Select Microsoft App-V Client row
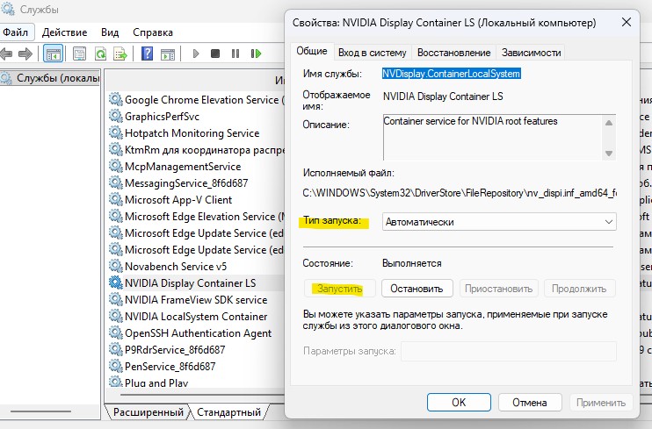This screenshot has width=652, height=429. [195, 200]
